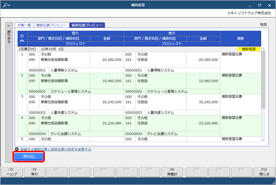Select credit amount 10,460,000 in row 2

pos(208,81)
